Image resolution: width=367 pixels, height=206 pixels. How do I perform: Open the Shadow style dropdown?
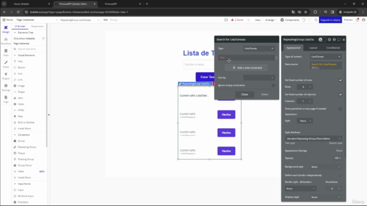tap(326, 197)
